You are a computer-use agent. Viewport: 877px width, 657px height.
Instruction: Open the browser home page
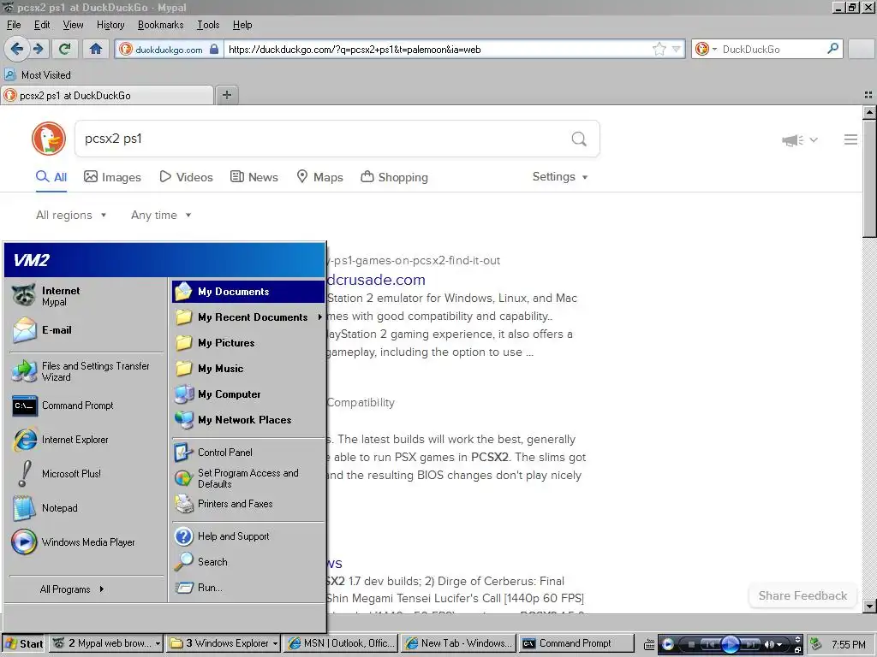click(96, 49)
